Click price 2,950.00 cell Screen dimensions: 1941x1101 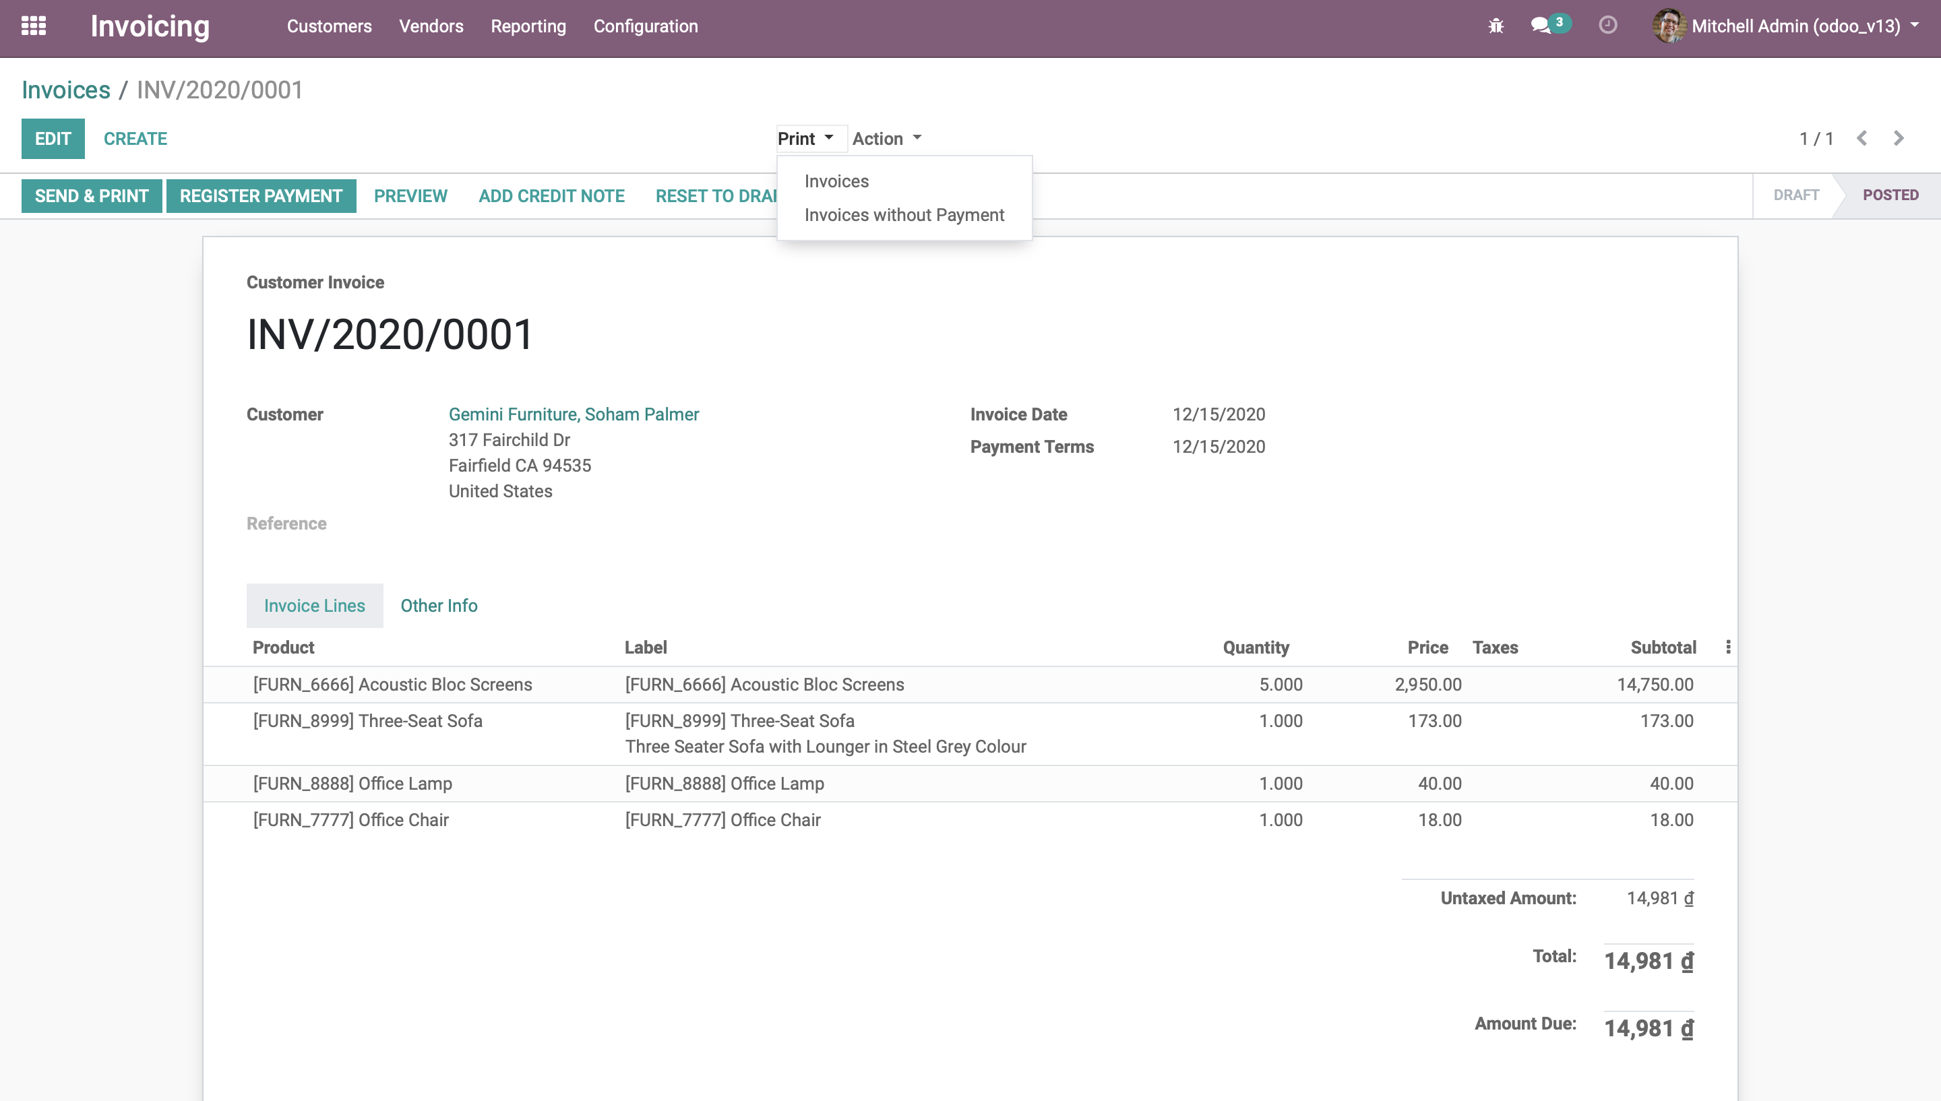[x=1427, y=685]
